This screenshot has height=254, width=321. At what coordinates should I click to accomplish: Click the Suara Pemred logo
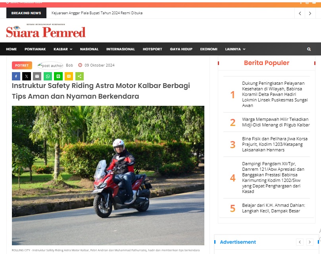46,31
